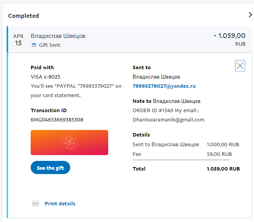Click the gift icon inside the orange banner

coord(69,142)
